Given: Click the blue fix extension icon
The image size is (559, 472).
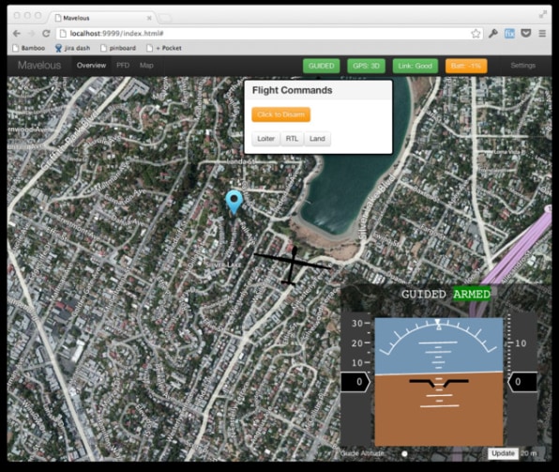Looking at the screenshot, I should [x=509, y=34].
